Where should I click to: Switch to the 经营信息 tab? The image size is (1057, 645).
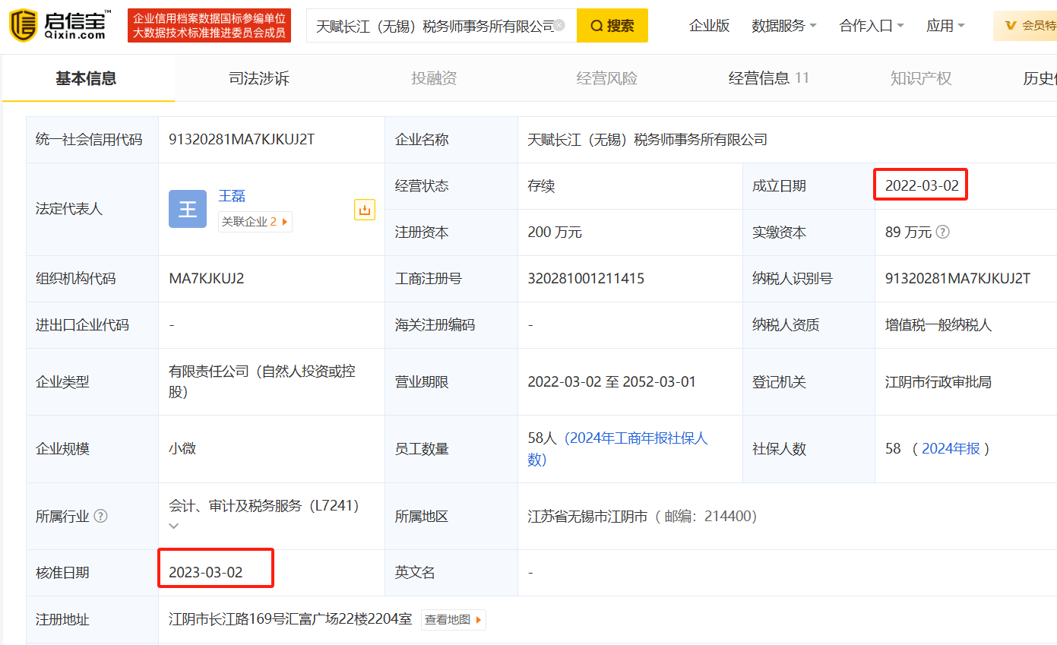pyautogui.click(x=769, y=78)
